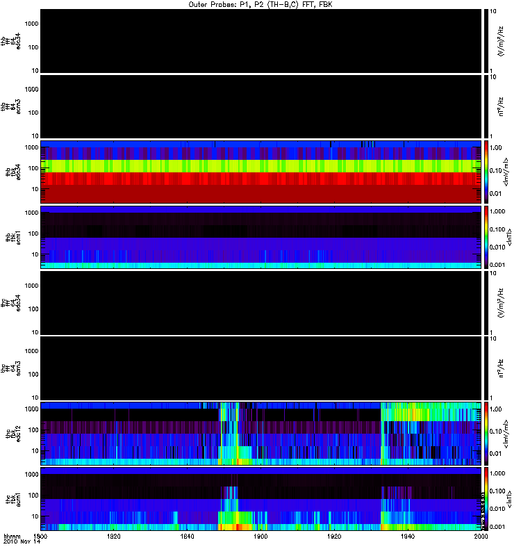This screenshot has height=556, width=521.
Task: Click the '0.100' tick on thb fbk scm1 color bar
Action: click(497, 229)
